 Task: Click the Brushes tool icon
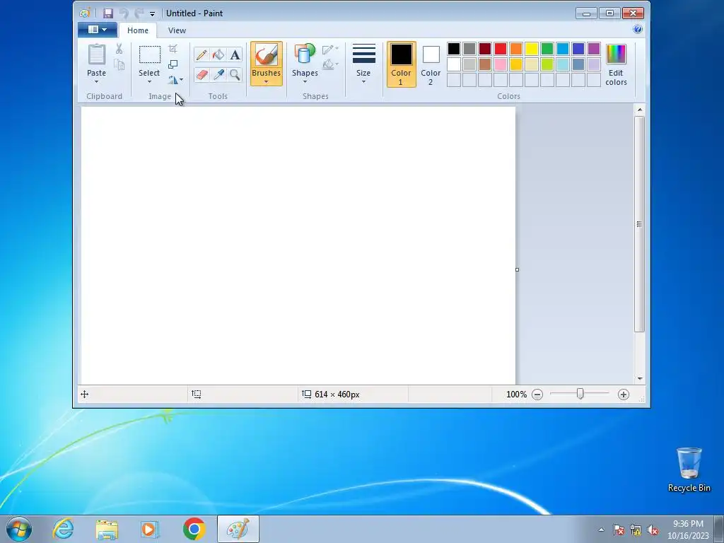(x=267, y=55)
